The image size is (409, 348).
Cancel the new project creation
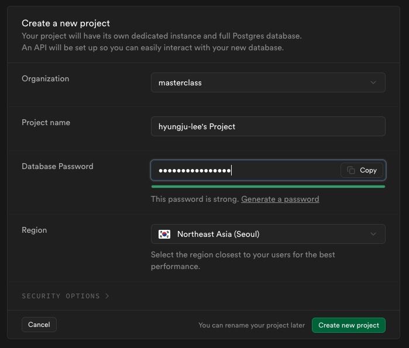[x=39, y=325]
